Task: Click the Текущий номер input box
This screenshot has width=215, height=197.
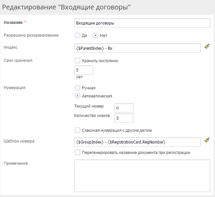Action: (124, 108)
